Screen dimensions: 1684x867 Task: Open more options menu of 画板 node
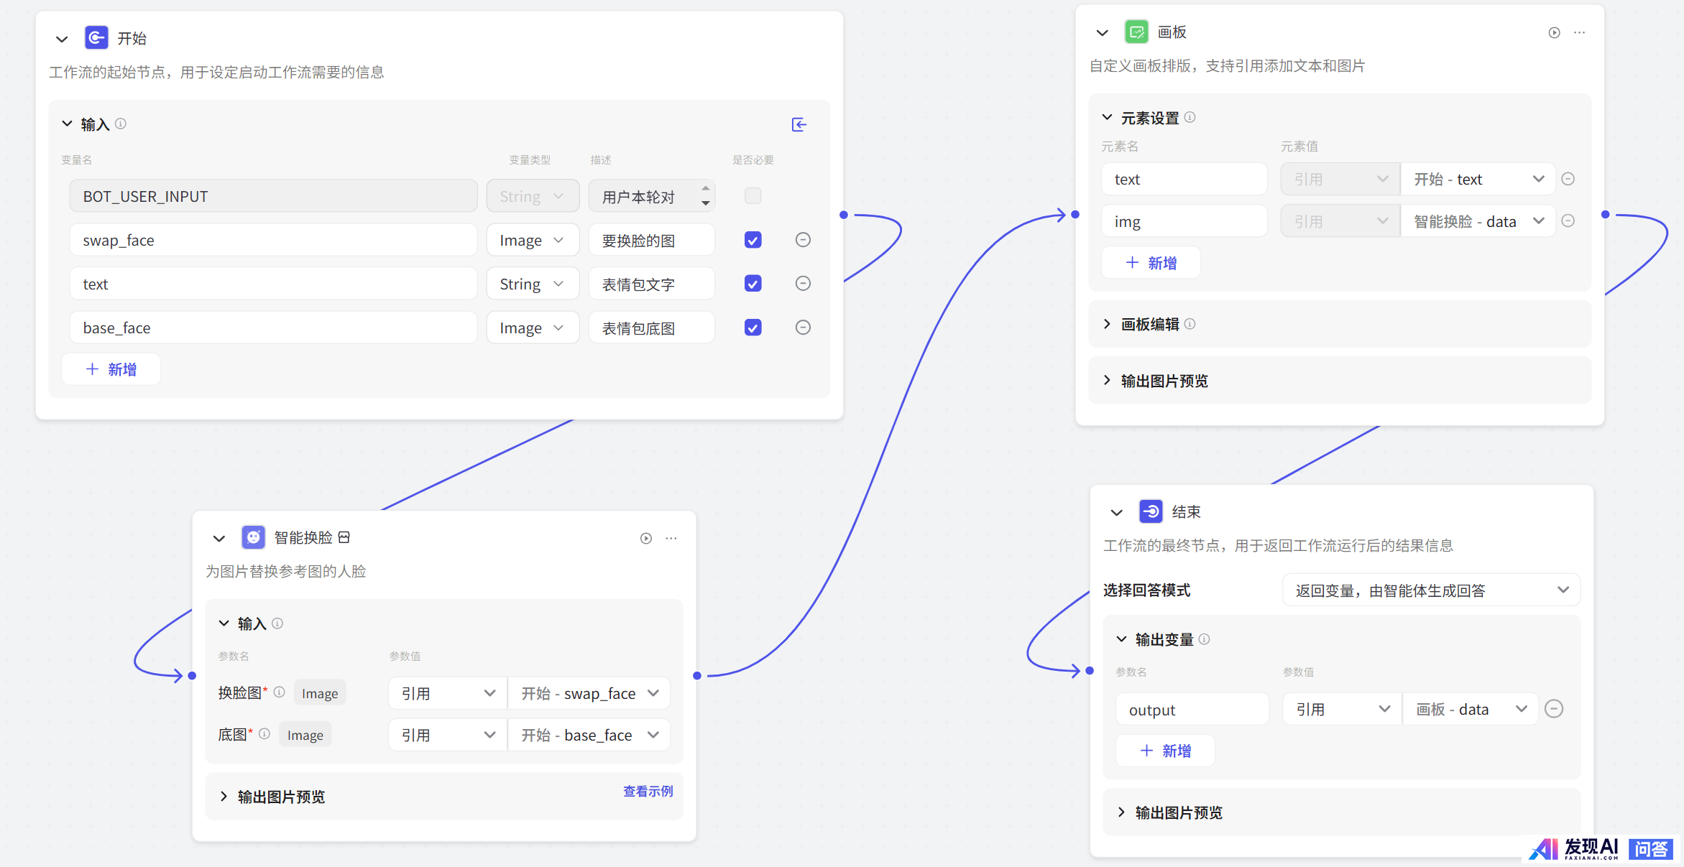click(x=1579, y=33)
